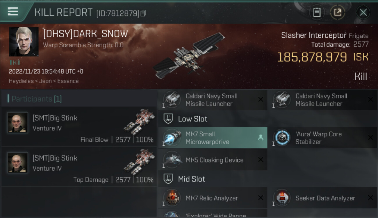Screen dimensions: 378x218
Task: Open DARK_SNOW pilot portrait
Action: [24, 42]
